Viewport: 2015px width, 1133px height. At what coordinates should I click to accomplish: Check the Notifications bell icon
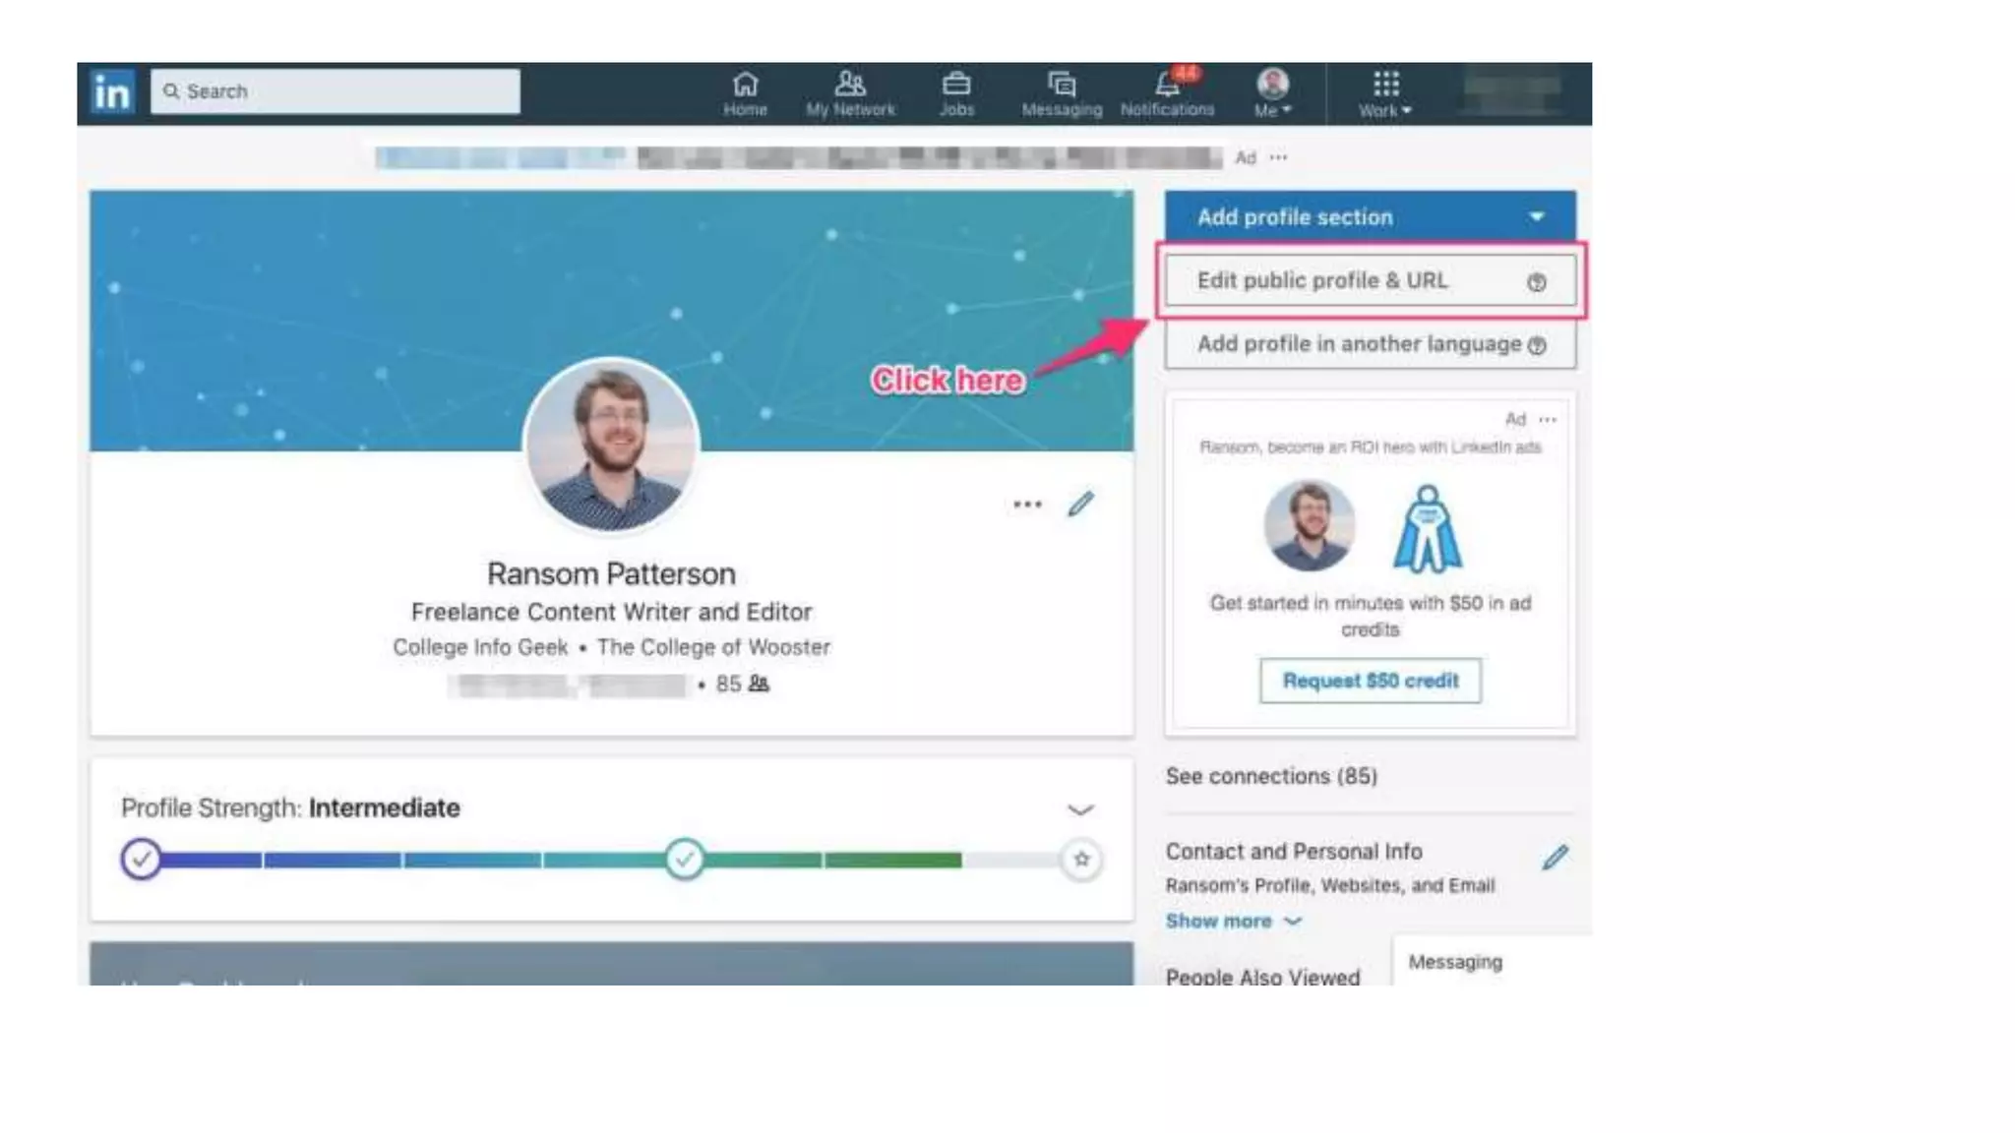point(1167,85)
